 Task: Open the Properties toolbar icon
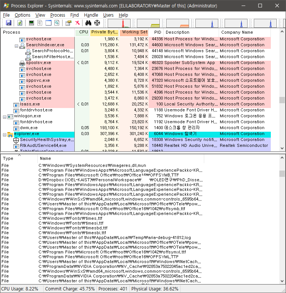tap(68, 23)
